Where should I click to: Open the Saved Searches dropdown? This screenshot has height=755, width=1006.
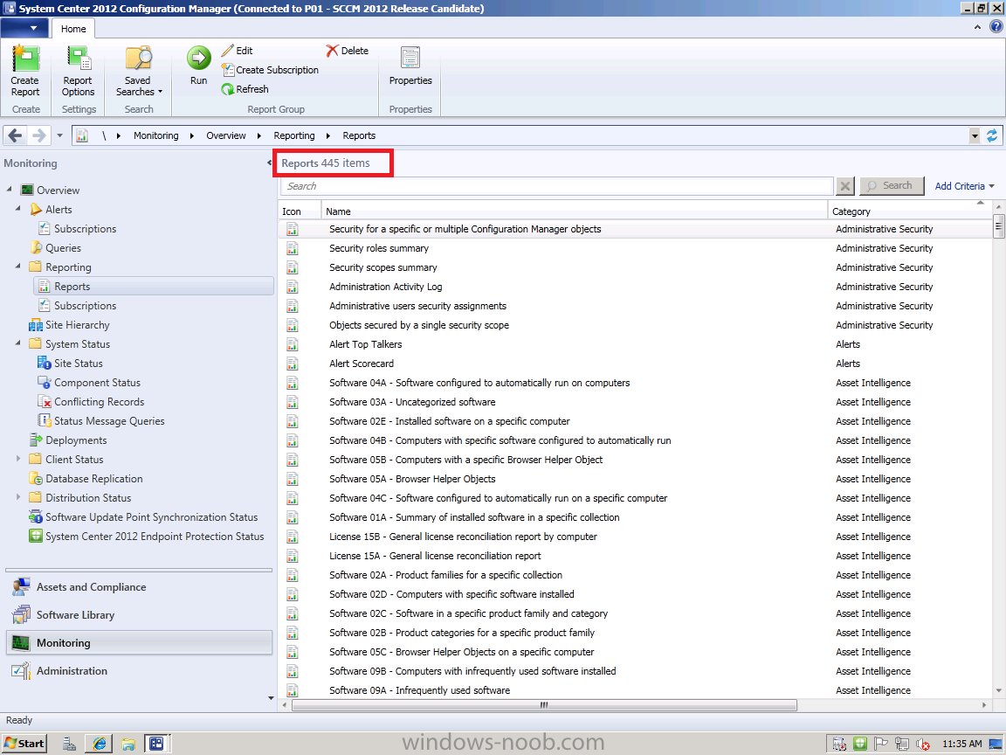click(139, 71)
